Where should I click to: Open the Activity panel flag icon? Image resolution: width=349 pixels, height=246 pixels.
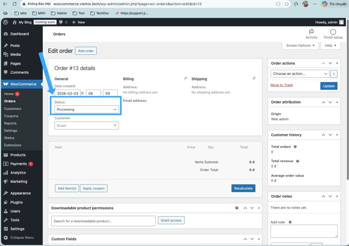coord(311,32)
